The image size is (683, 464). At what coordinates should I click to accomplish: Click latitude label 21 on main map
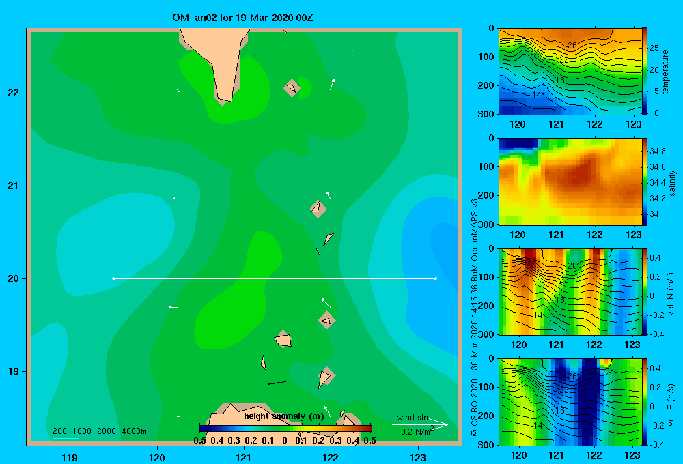coord(14,186)
